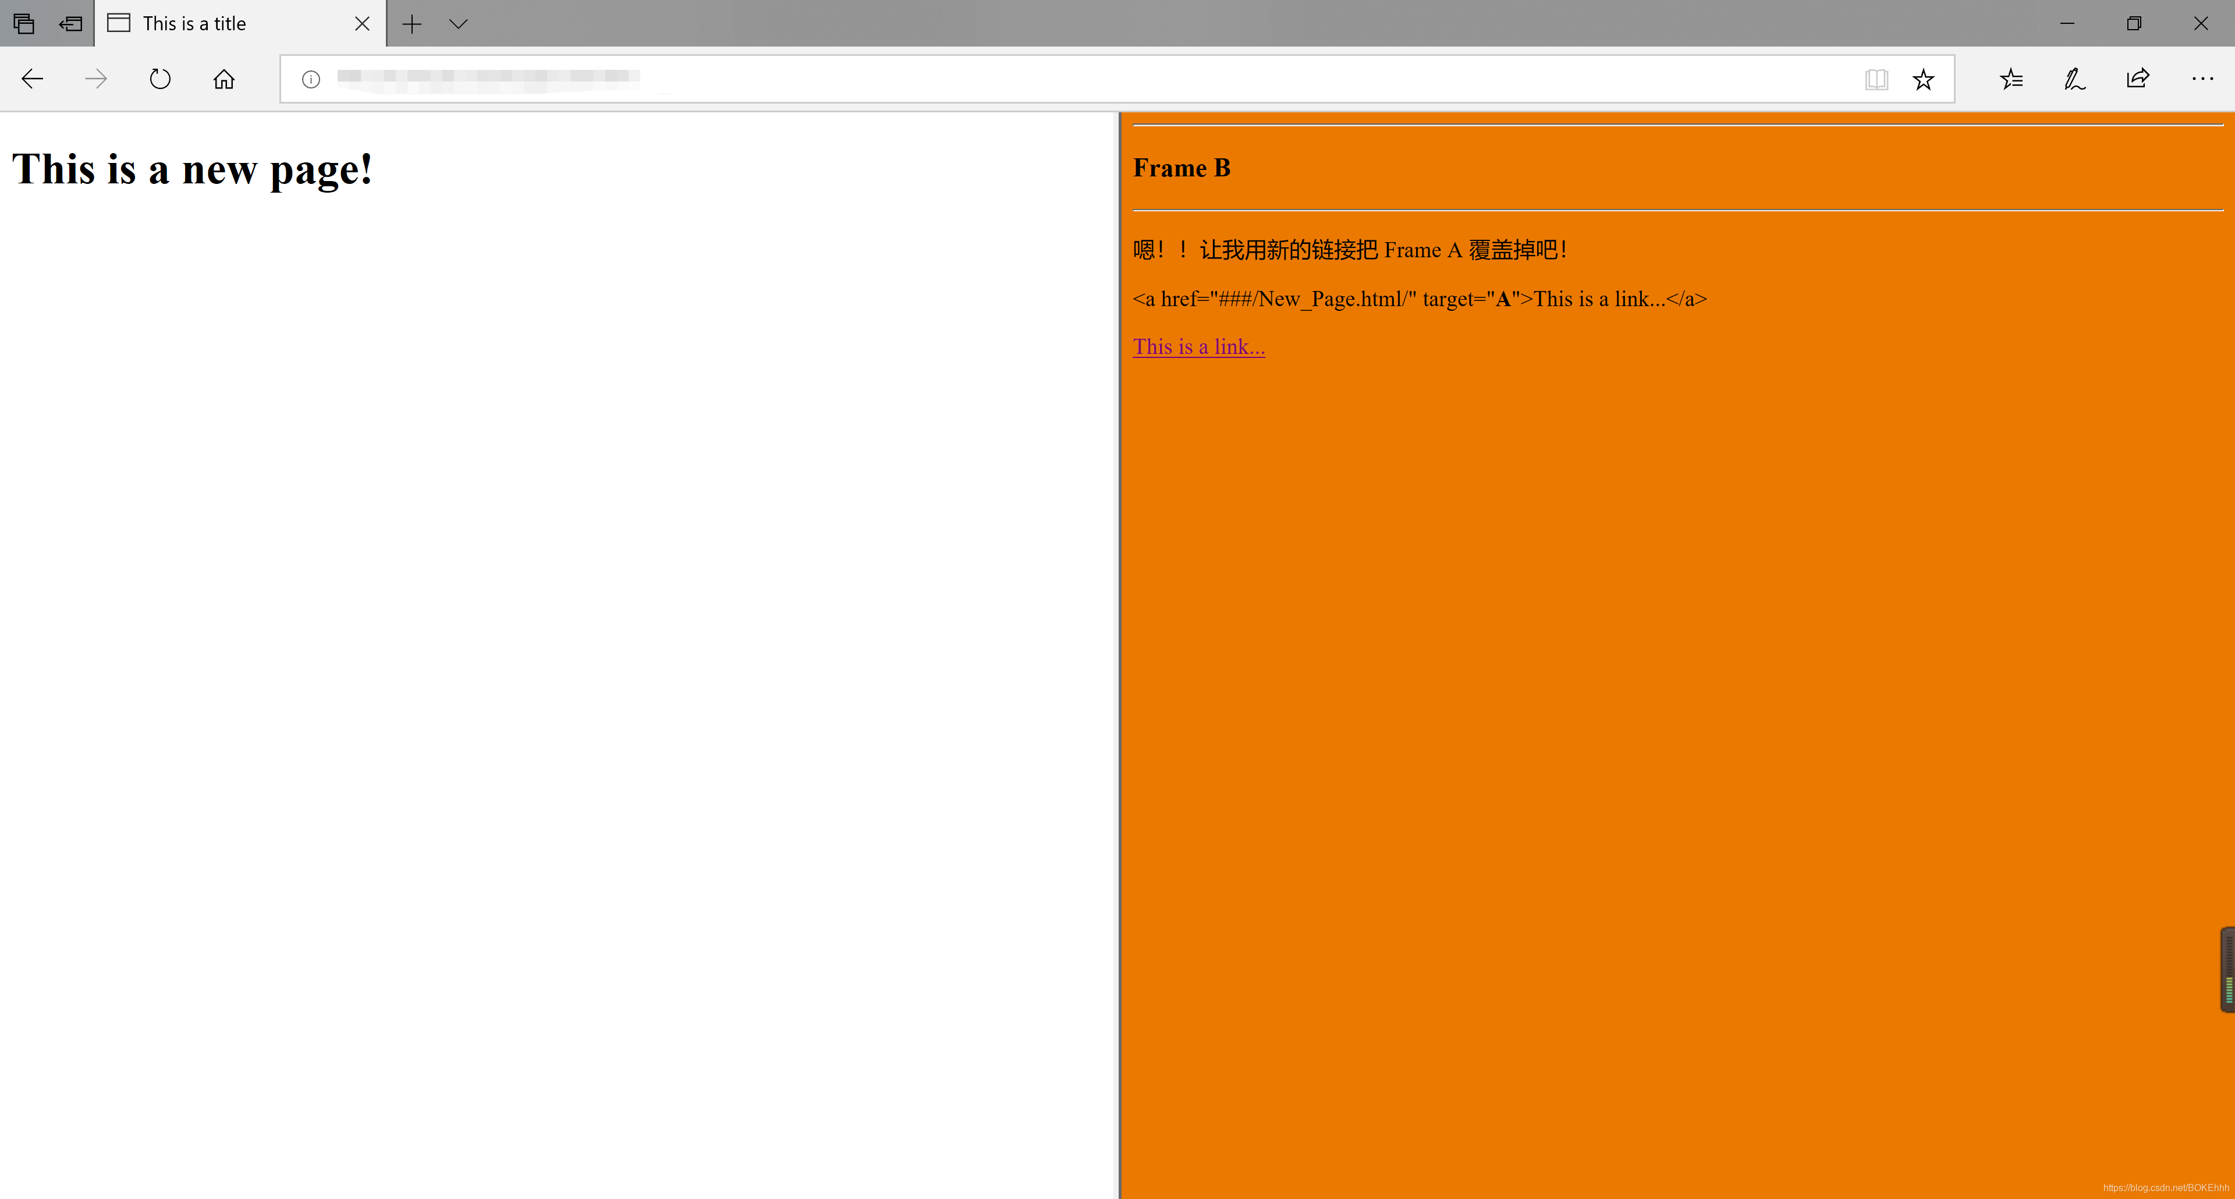Click the address bar field

(x=1041, y=79)
